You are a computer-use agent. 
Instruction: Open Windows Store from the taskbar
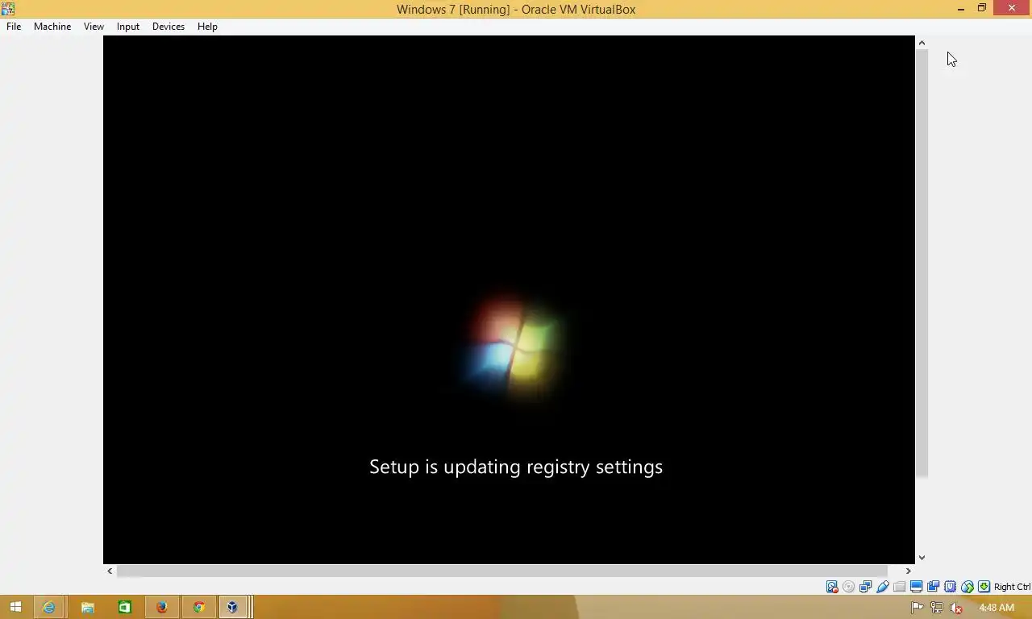tap(124, 607)
